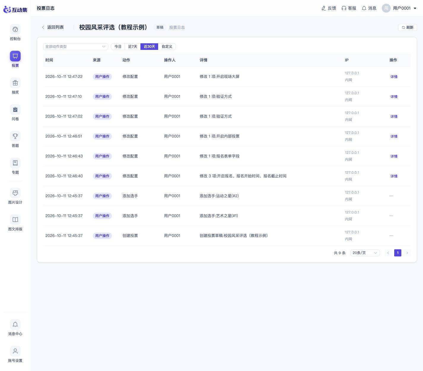Screen dimensions: 423x371
Task: Click 共 9 条 total count
Action: [x=340, y=253]
